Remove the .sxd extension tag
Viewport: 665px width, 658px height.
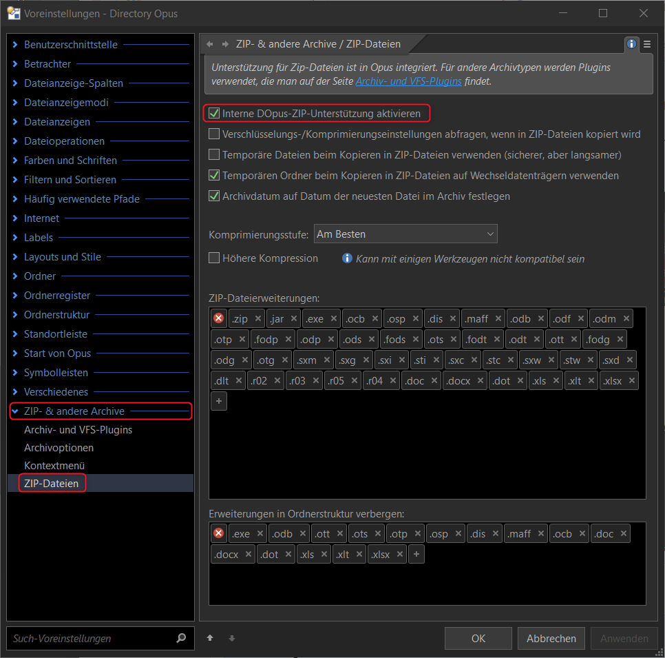pos(630,360)
